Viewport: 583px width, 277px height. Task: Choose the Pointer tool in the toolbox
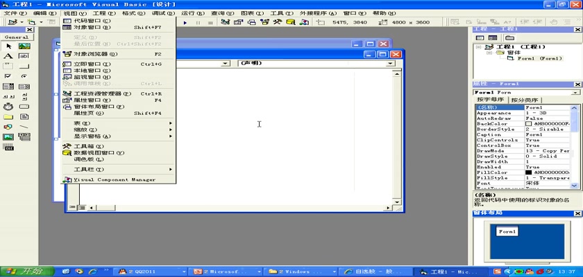coord(8,46)
